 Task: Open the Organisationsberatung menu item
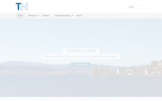[x=63, y=16]
